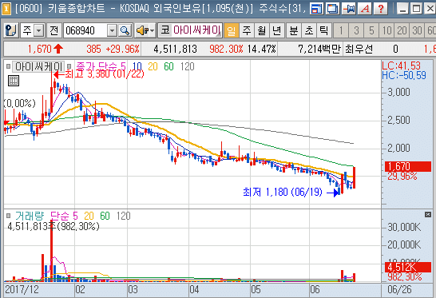Click the stock code input field 068940
This screenshot has width=436, height=298.
point(85,30)
